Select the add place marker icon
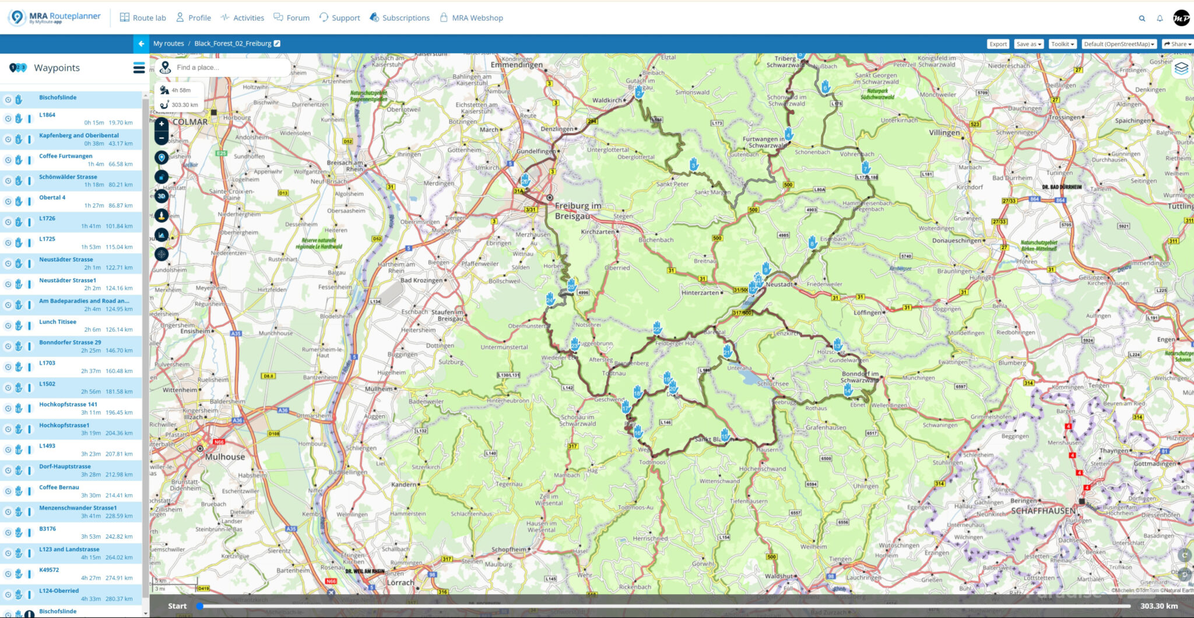Screen dimensions: 1194x618 [x=161, y=157]
